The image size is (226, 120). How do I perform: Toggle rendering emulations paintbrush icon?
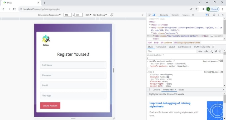pyautogui.click(x=216, y=51)
